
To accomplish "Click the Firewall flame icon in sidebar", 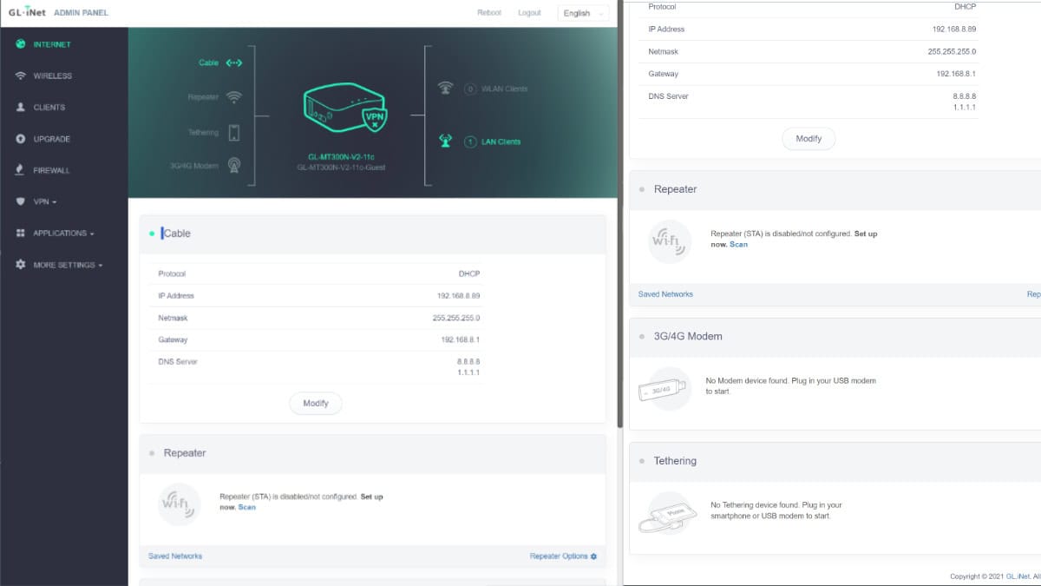I will click(x=21, y=170).
